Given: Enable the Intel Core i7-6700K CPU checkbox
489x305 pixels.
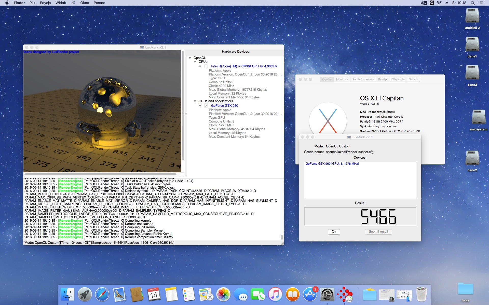Looking at the screenshot, I should click(206, 66).
